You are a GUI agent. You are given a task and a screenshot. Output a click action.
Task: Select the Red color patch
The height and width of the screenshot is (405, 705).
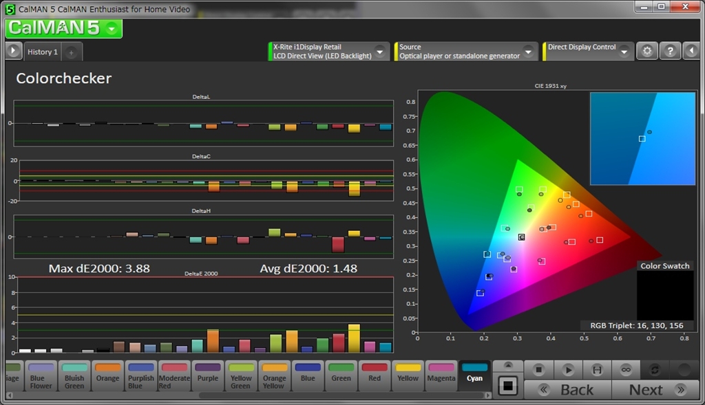(375, 375)
